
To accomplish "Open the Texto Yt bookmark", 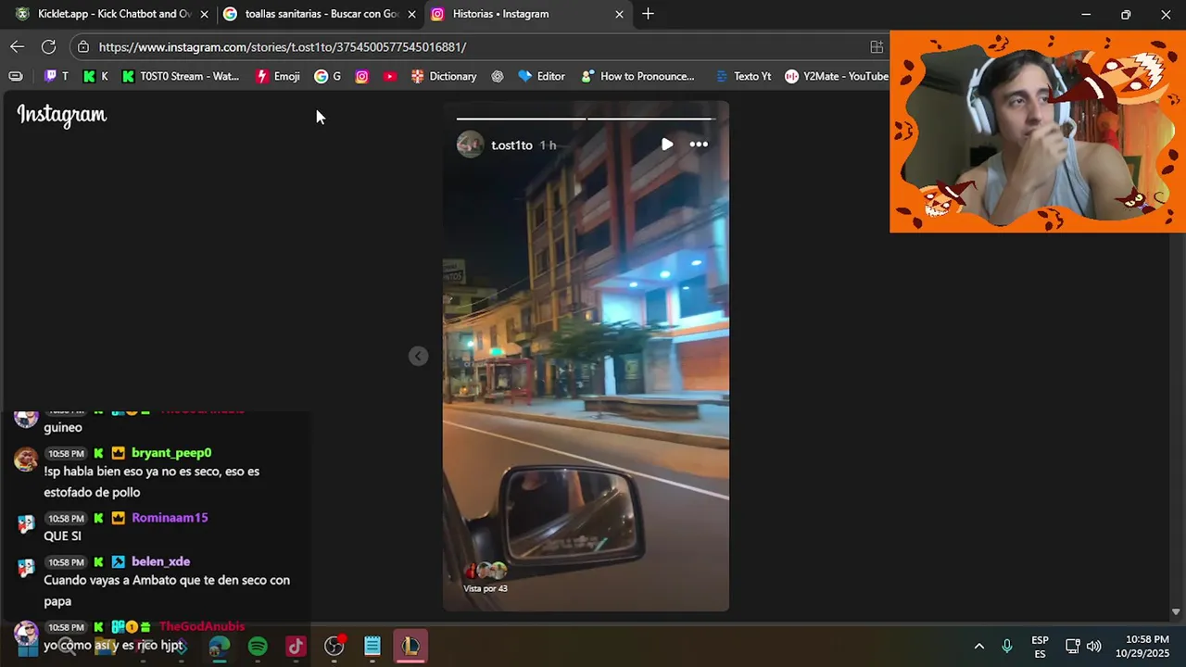I will [x=743, y=76].
